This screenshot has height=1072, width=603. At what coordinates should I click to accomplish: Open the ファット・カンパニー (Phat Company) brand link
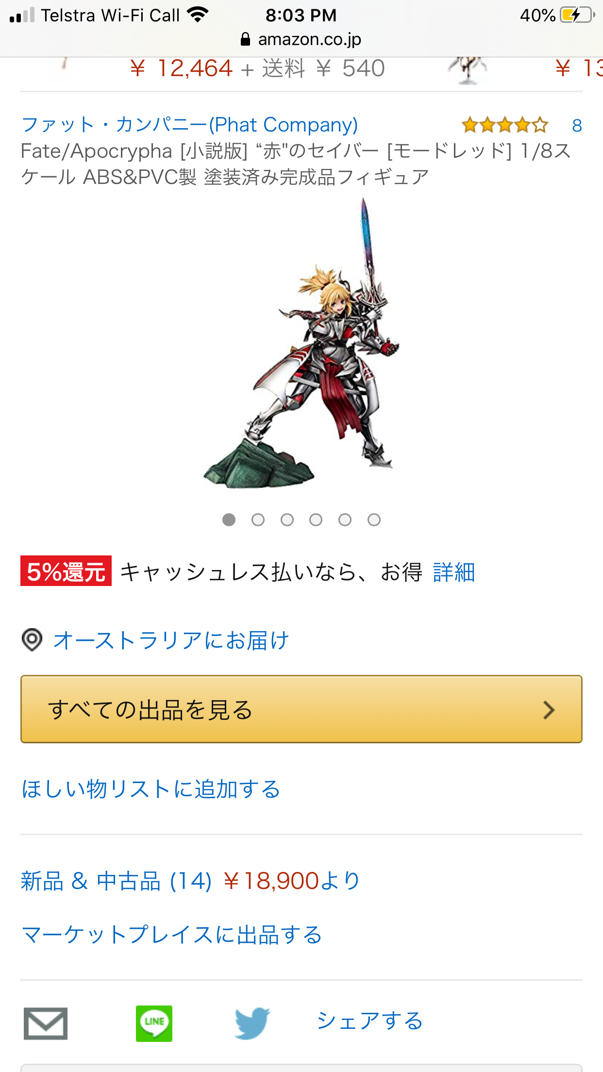pyautogui.click(x=190, y=125)
